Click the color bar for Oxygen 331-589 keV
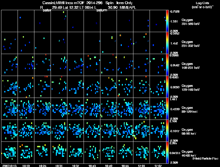The width and height of the screenshot is (220, 167). click(x=168, y=21)
